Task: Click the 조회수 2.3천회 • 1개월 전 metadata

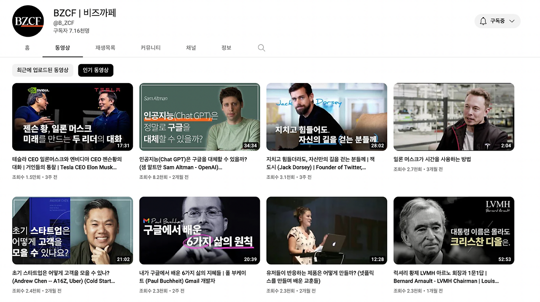Action: coord(418,291)
